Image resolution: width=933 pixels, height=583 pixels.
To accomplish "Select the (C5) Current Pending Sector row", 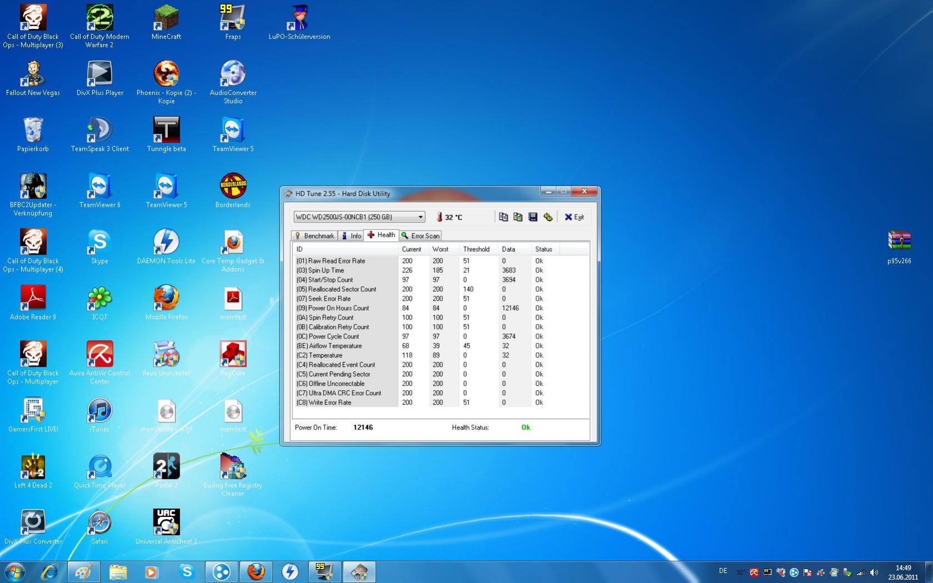I will pos(440,374).
